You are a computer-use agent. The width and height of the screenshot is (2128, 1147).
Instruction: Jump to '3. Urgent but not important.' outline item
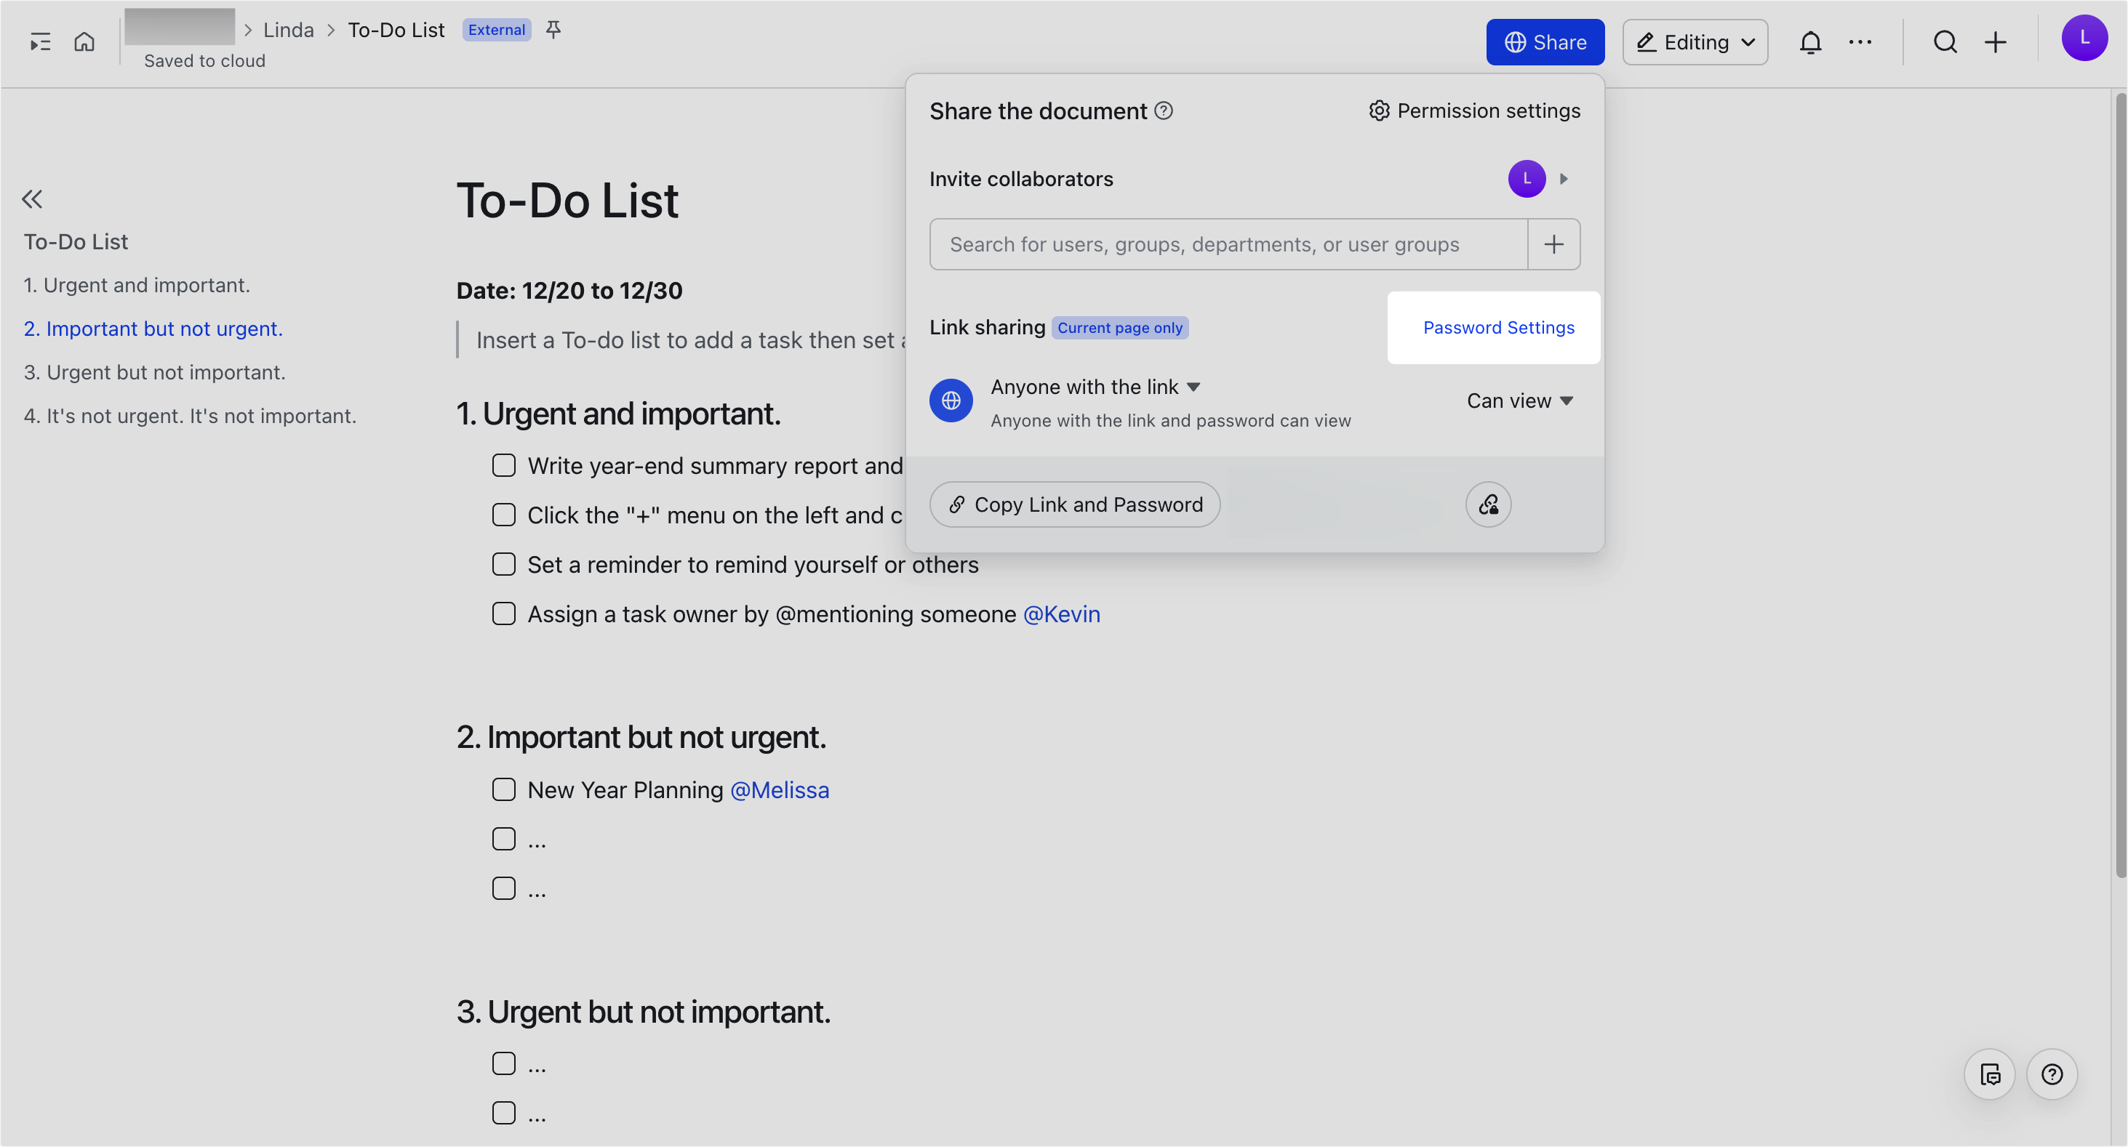154,372
